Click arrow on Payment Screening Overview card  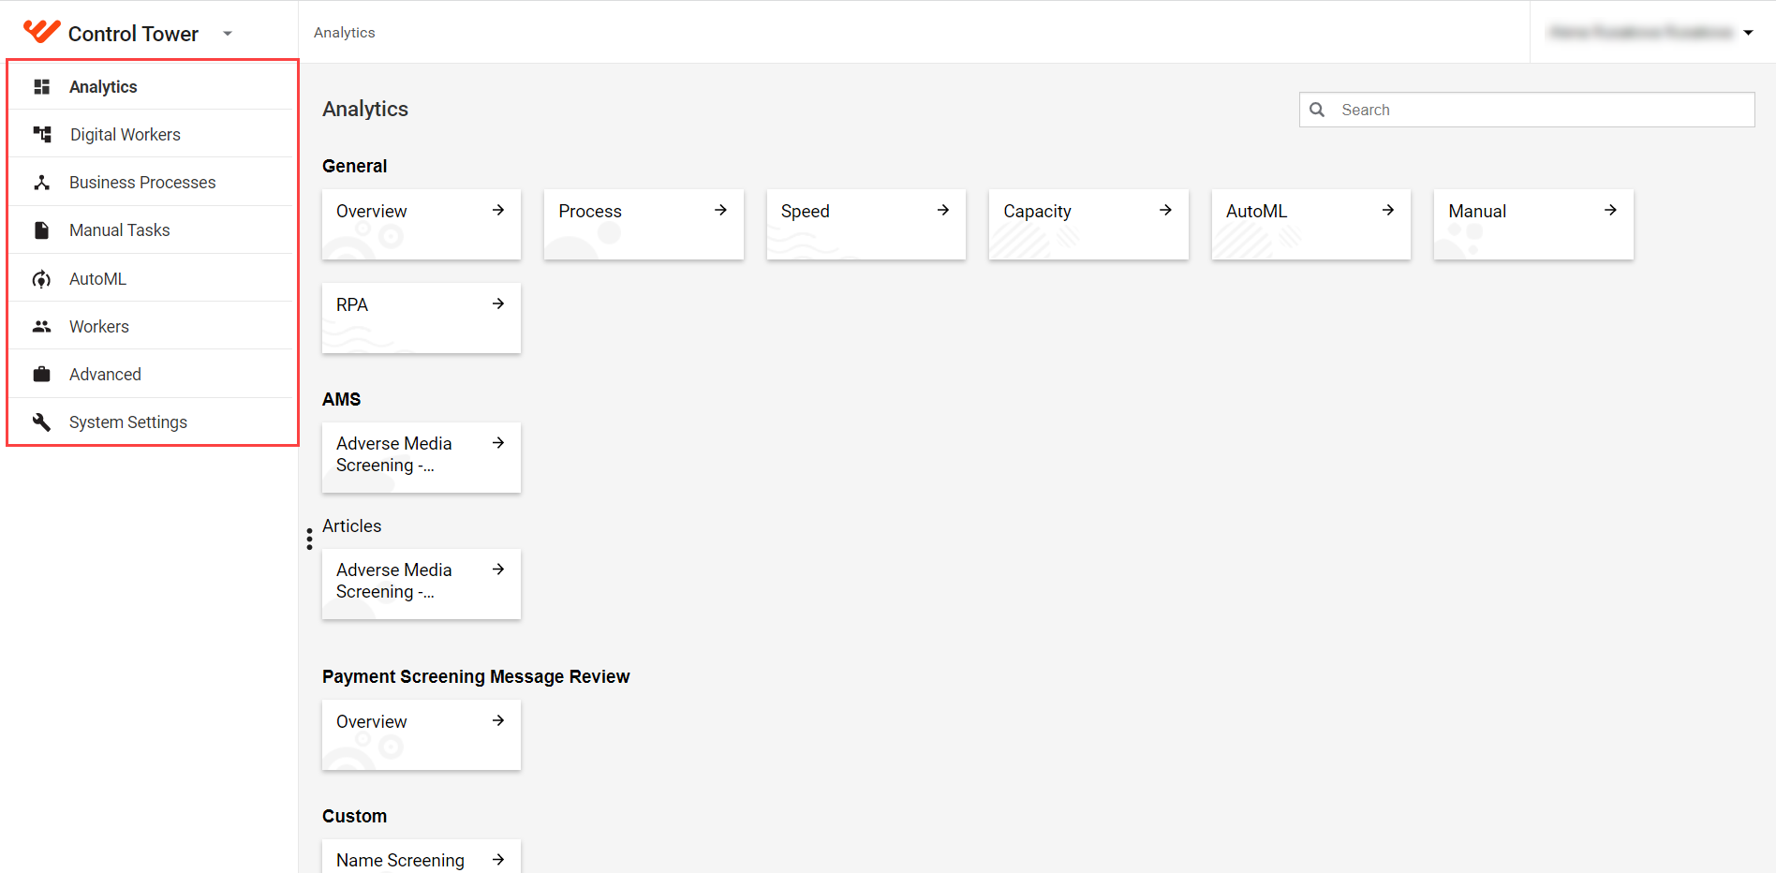pos(498,721)
